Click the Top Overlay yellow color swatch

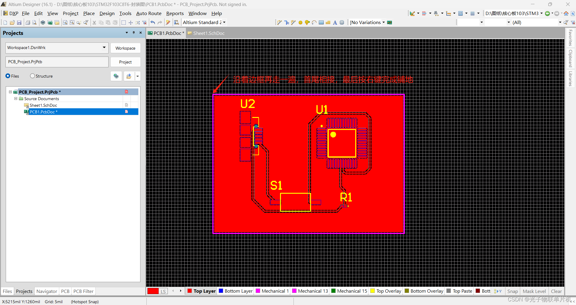click(x=372, y=291)
